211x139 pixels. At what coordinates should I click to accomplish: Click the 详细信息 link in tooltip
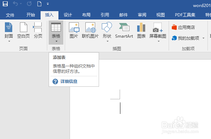(x=69, y=82)
